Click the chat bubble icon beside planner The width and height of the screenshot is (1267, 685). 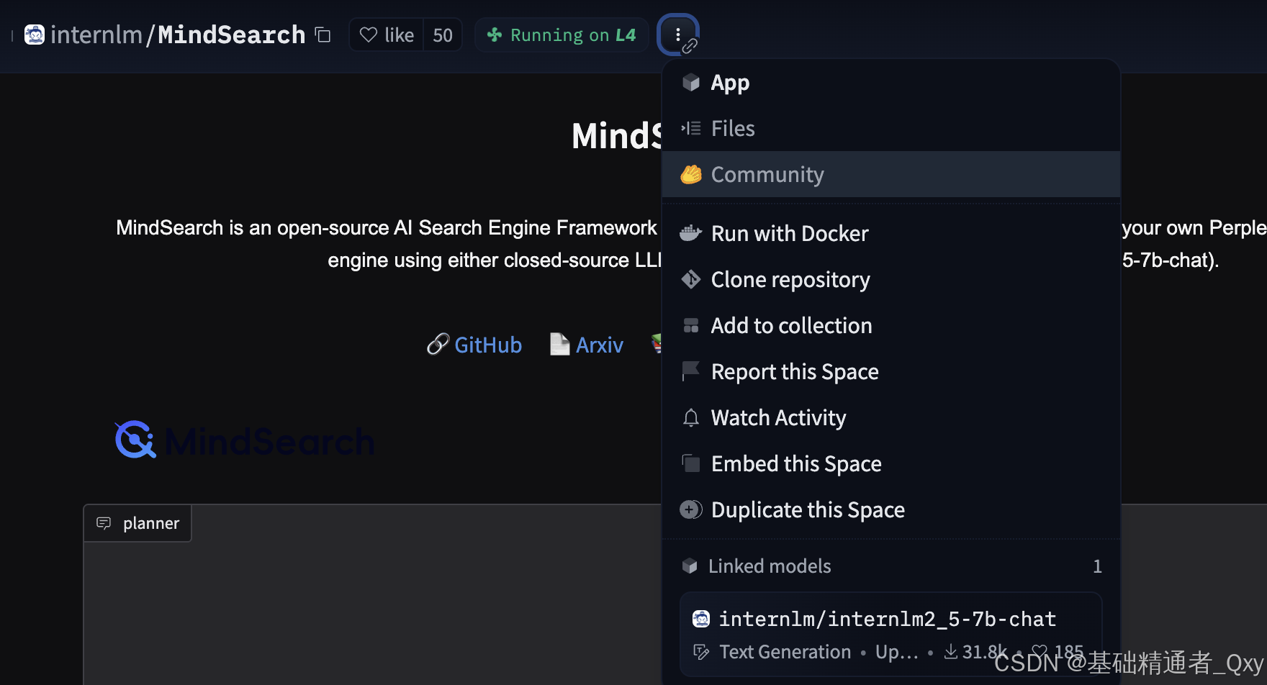pyautogui.click(x=104, y=523)
